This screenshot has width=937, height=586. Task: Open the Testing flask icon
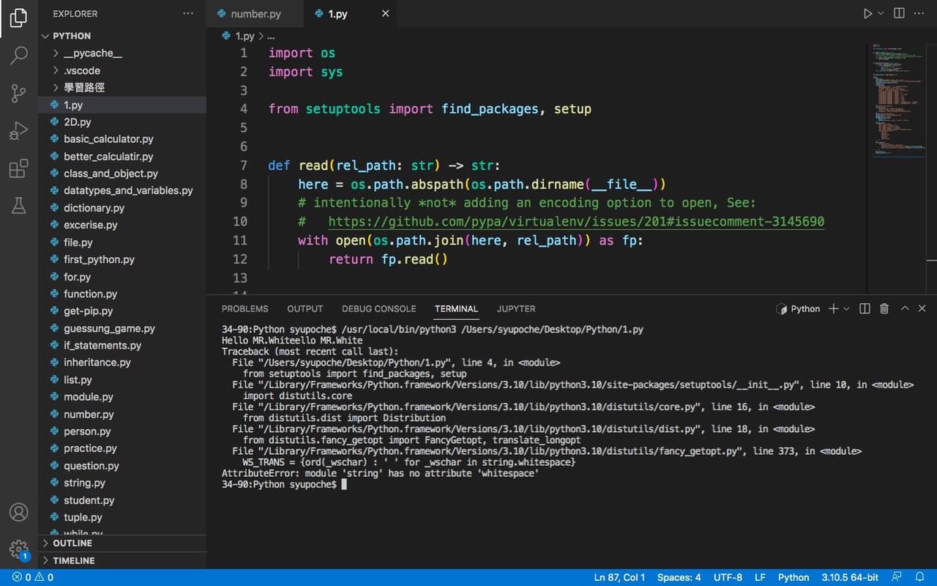point(19,207)
